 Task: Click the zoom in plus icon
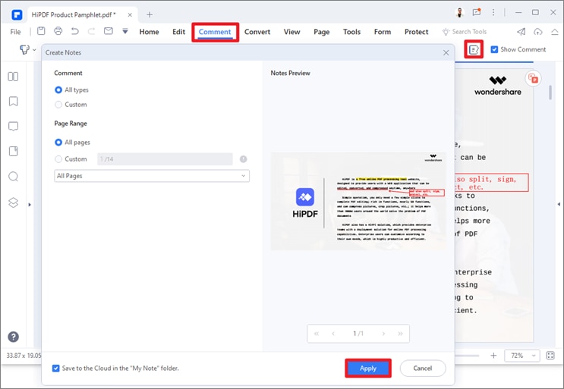click(493, 356)
